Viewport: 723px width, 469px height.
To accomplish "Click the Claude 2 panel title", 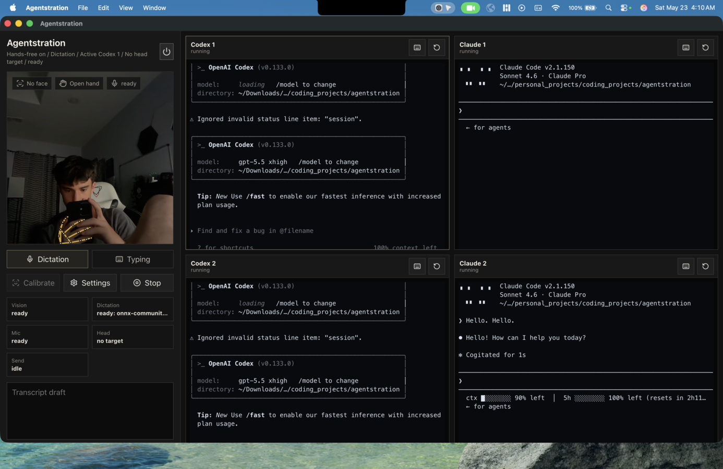I will (473, 264).
